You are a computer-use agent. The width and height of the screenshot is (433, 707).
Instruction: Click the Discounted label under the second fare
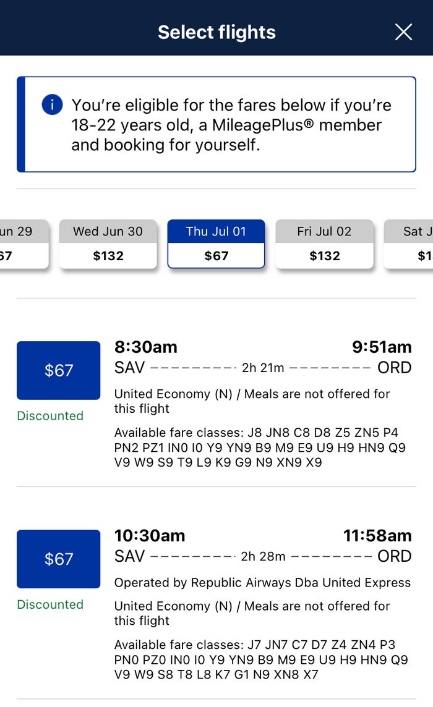(x=49, y=604)
